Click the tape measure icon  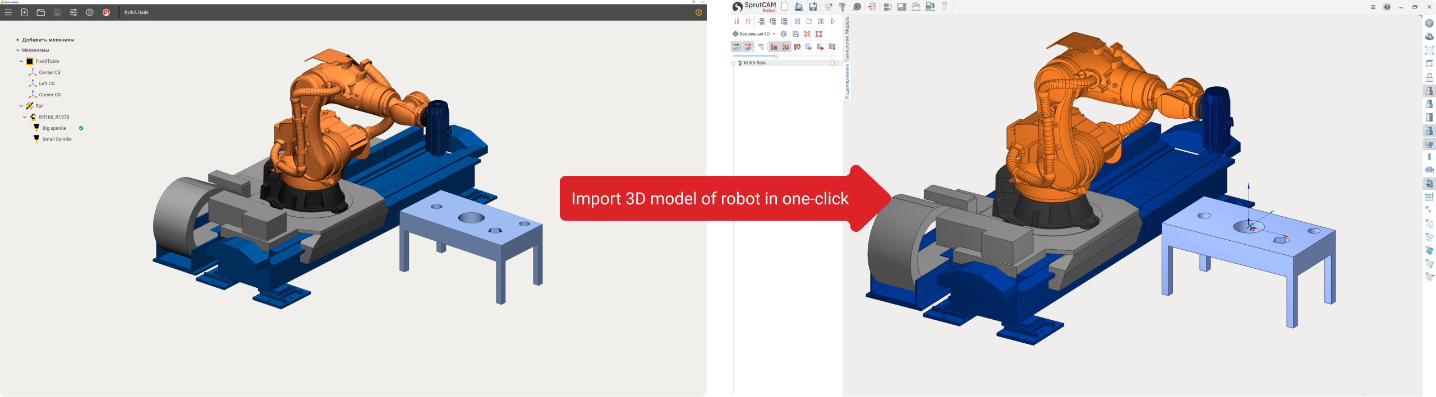[857, 7]
